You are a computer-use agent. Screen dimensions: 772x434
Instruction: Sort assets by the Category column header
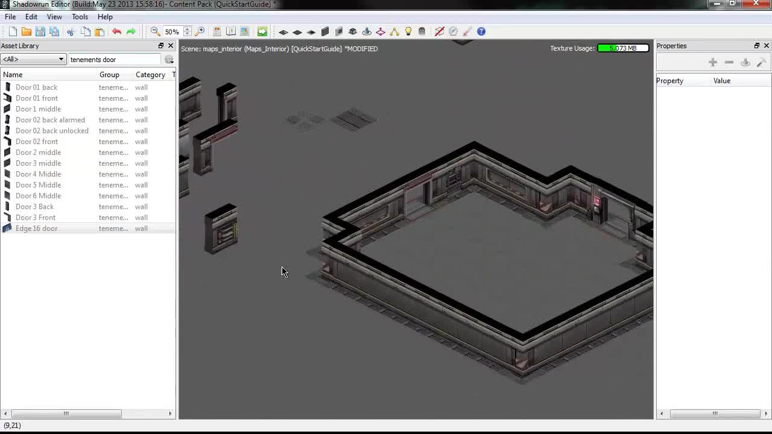click(152, 75)
